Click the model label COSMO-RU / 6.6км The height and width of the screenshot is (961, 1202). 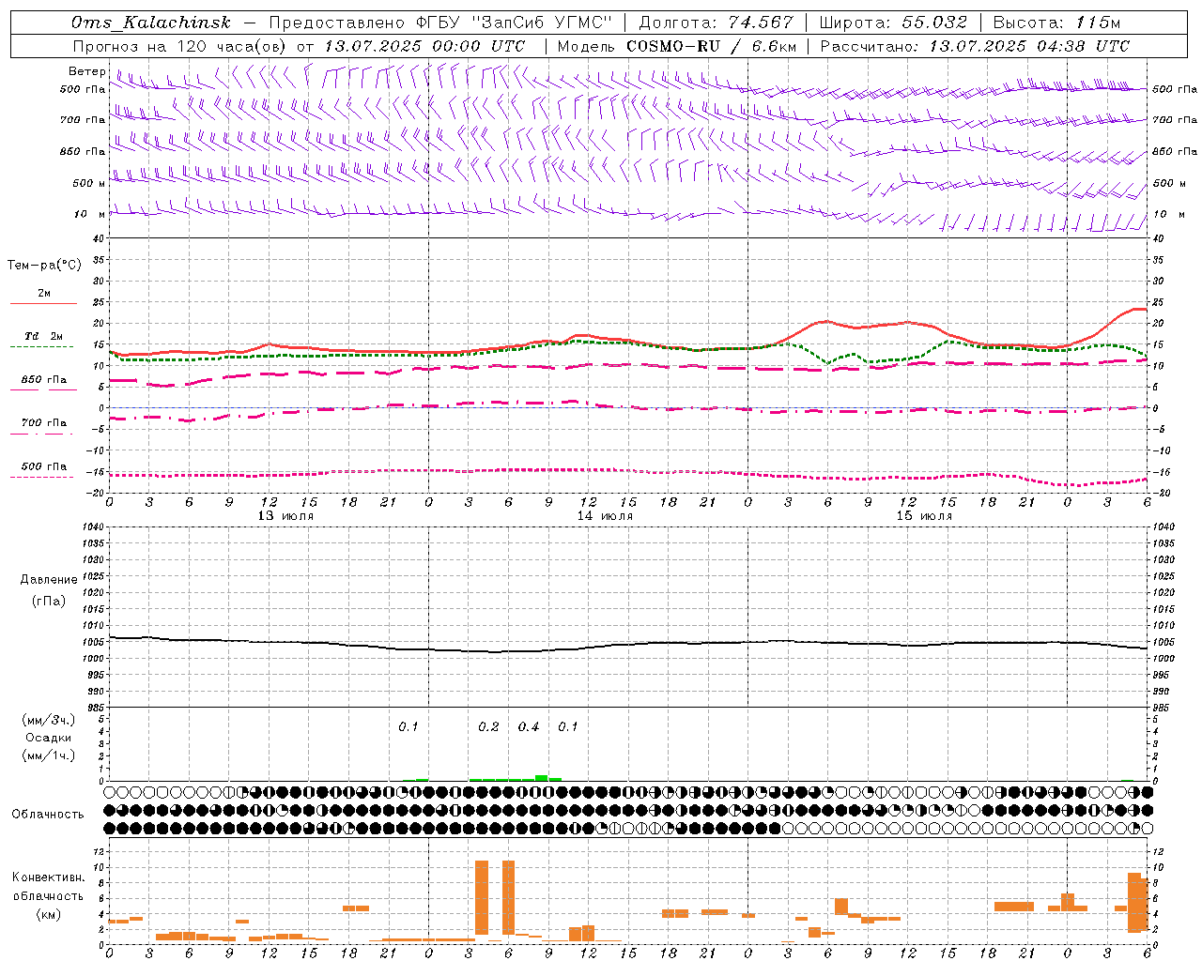712,46
